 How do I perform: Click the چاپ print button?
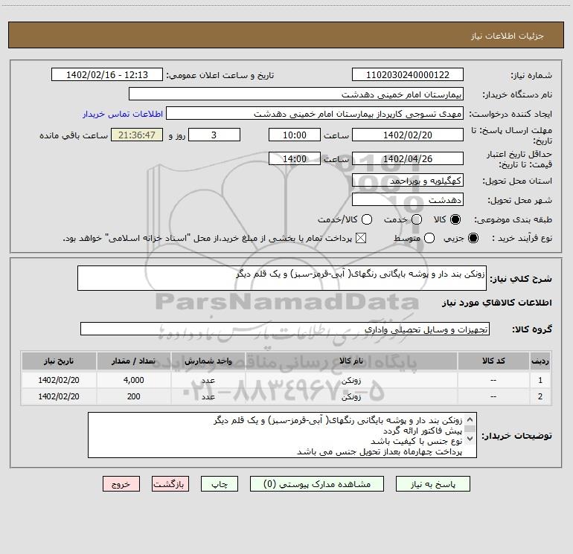(x=220, y=484)
